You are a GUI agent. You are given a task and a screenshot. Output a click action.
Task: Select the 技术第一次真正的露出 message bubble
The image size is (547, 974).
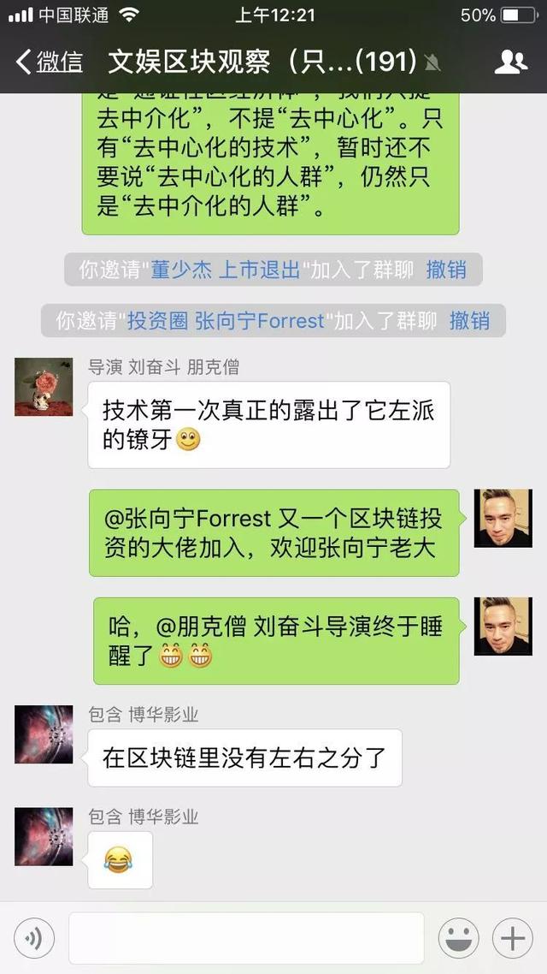pyautogui.click(x=268, y=425)
